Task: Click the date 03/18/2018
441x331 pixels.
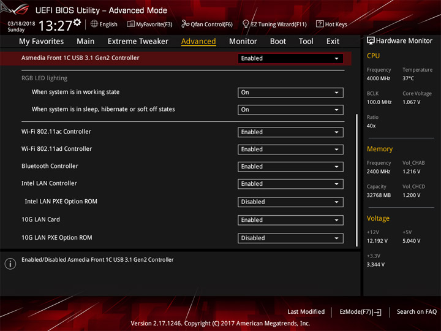Action: click(21, 23)
